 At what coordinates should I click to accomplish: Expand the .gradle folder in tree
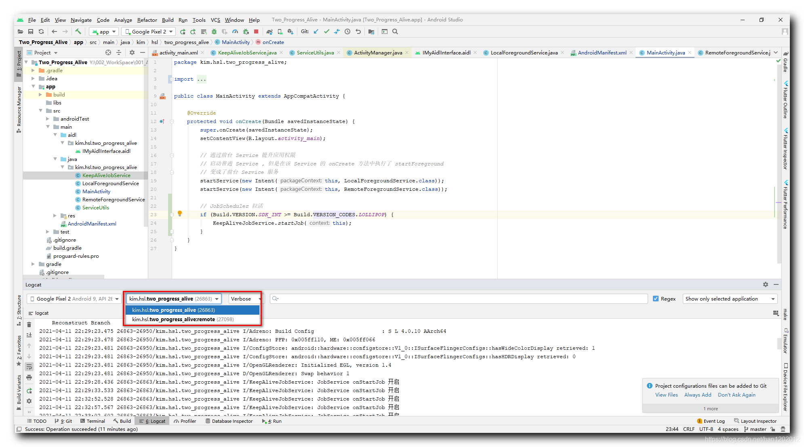[x=34, y=70]
